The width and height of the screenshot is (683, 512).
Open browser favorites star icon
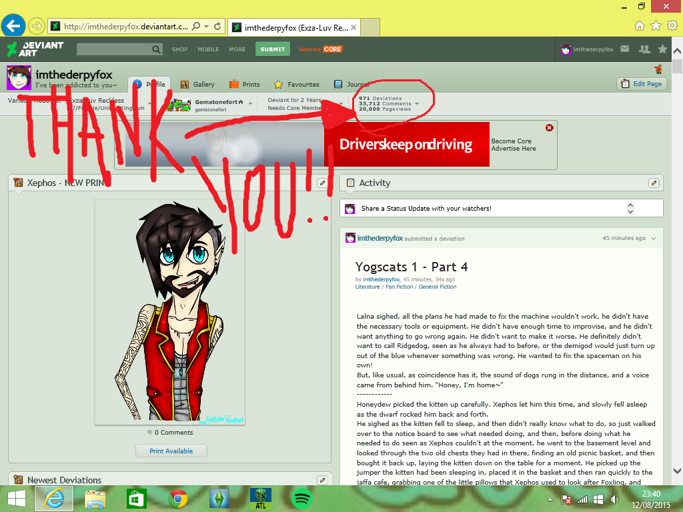[656, 26]
